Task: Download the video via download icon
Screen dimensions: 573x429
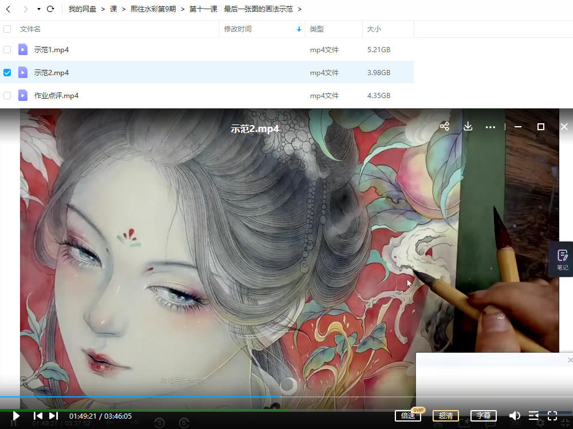Action: [x=468, y=127]
